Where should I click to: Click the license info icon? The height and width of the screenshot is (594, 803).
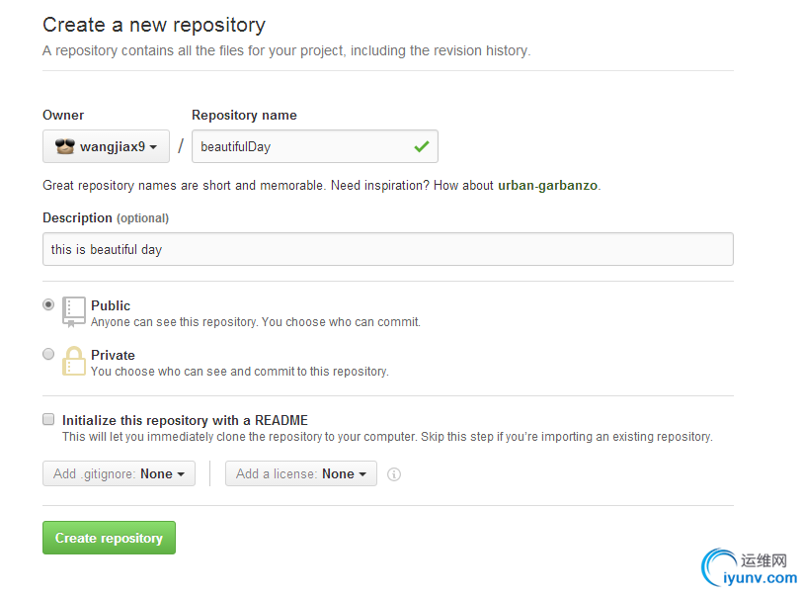(394, 474)
